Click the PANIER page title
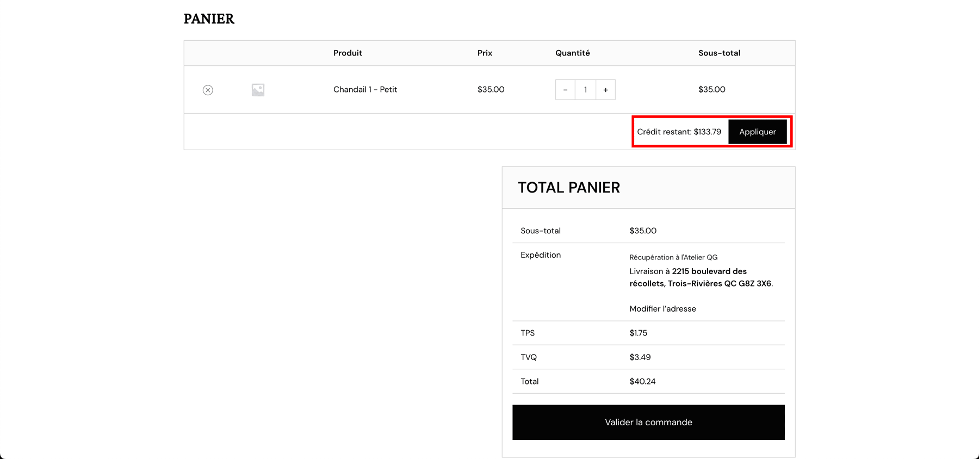979x459 pixels. (209, 19)
